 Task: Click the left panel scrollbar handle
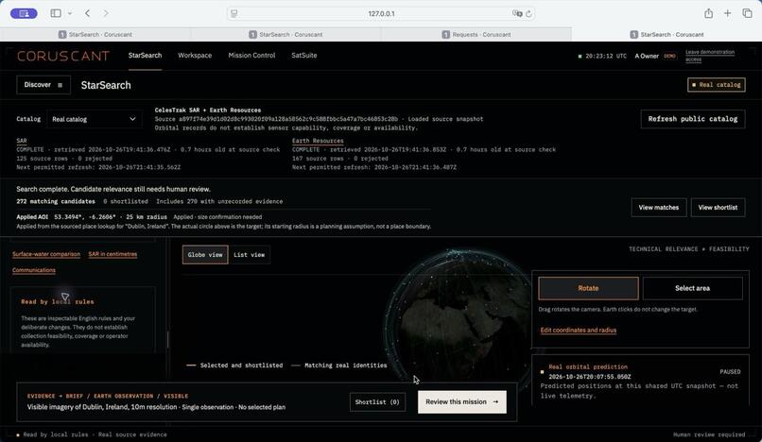click(167, 339)
